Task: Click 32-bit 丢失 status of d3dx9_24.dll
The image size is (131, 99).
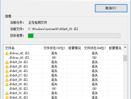Action: point(54,62)
